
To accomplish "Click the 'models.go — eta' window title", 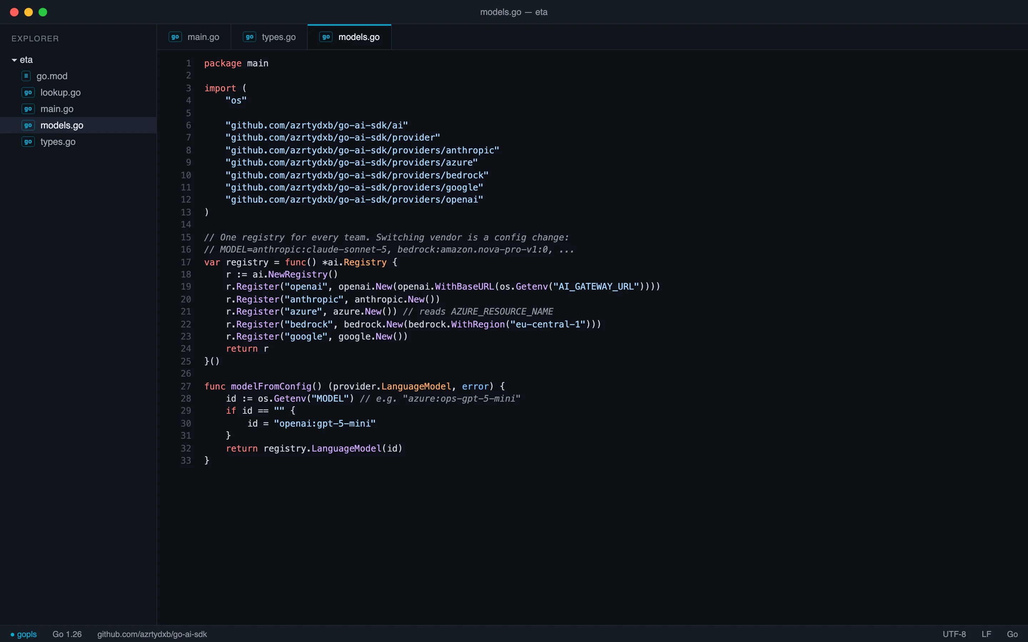I will tap(514, 12).
